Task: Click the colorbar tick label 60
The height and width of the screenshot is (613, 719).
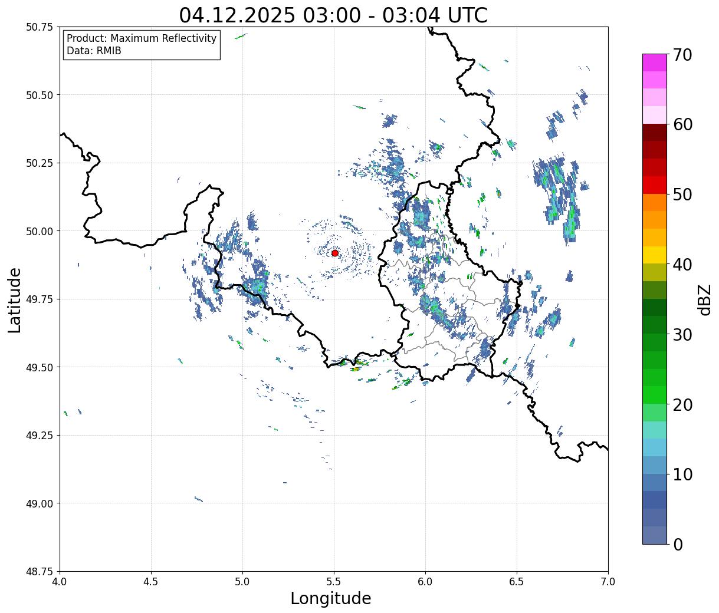Action: (682, 124)
